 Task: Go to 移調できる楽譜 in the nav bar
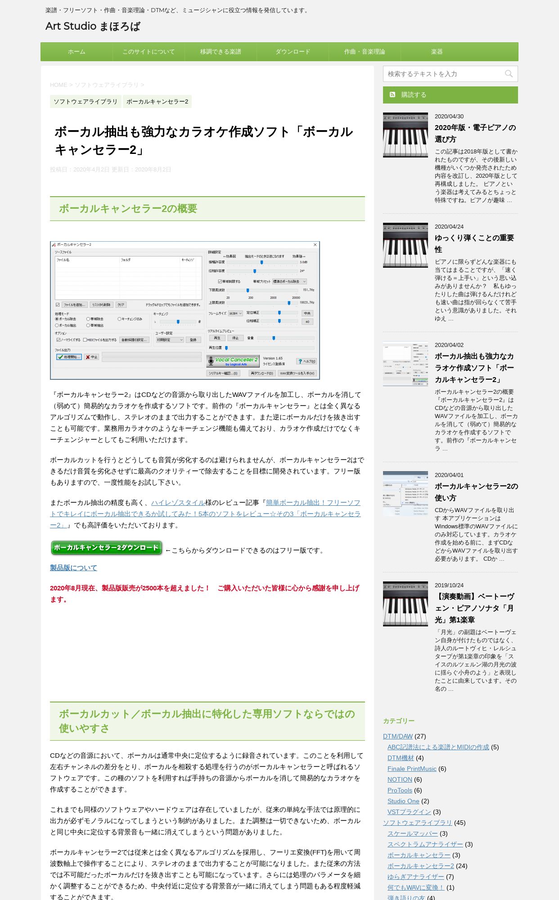pyautogui.click(x=221, y=52)
